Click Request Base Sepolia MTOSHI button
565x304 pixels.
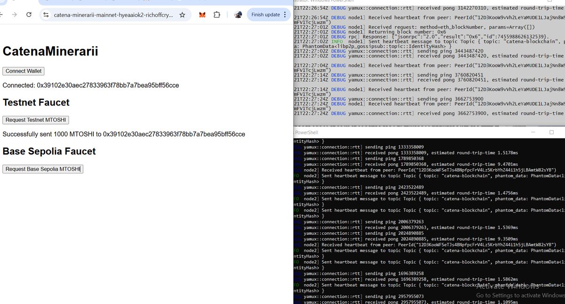click(43, 169)
